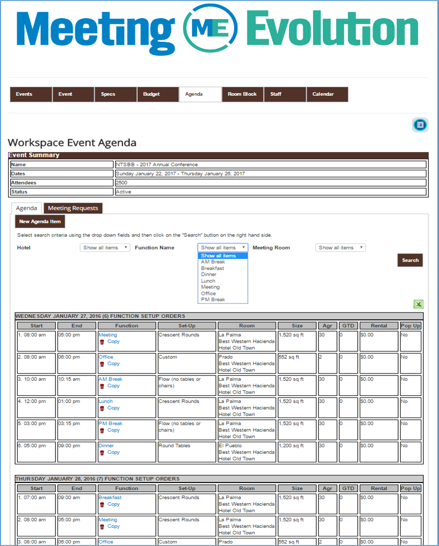439x546 pixels.
Task: Open the Event nav tab
Action: point(74,94)
